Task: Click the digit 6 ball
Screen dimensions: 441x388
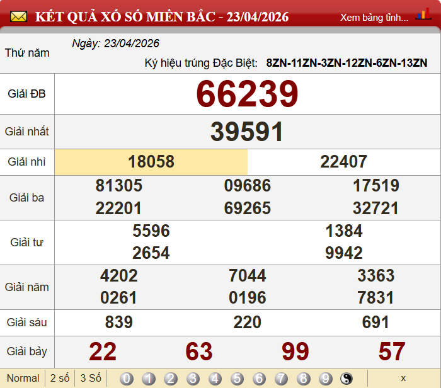Action: tap(259, 379)
